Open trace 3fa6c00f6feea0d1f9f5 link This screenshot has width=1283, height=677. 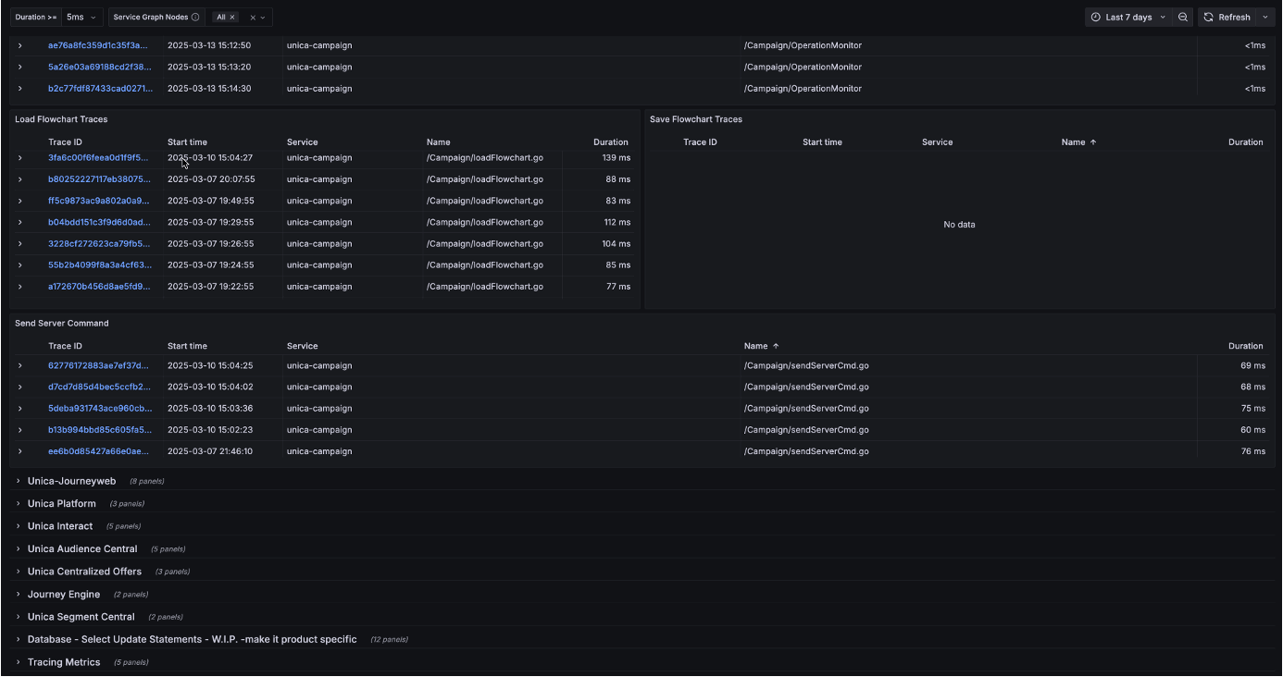(x=98, y=158)
